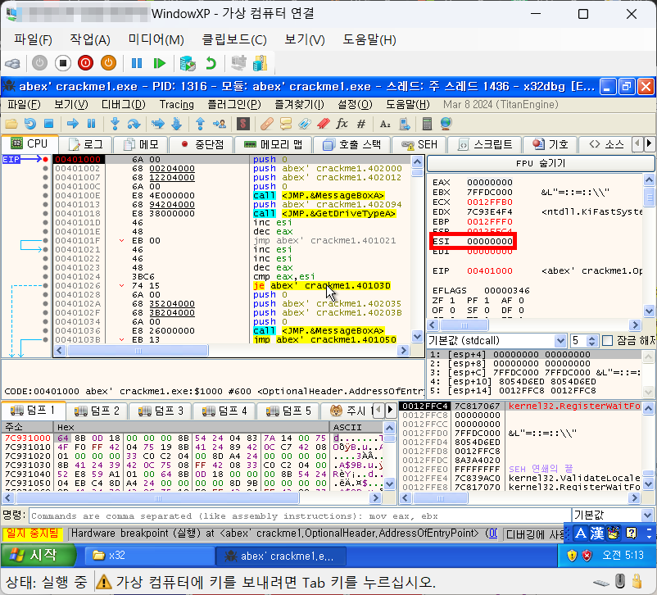Show more dump tabs via right arrow
Image resolution: width=657 pixels, height=595 pixels.
click(x=390, y=410)
